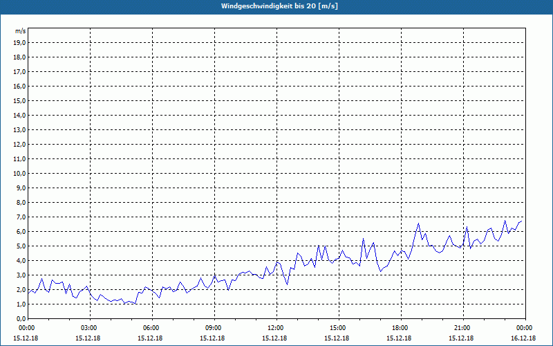Click the '11,0' y-axis label
The image size is (553, 346).
click(x=19, y=159)
